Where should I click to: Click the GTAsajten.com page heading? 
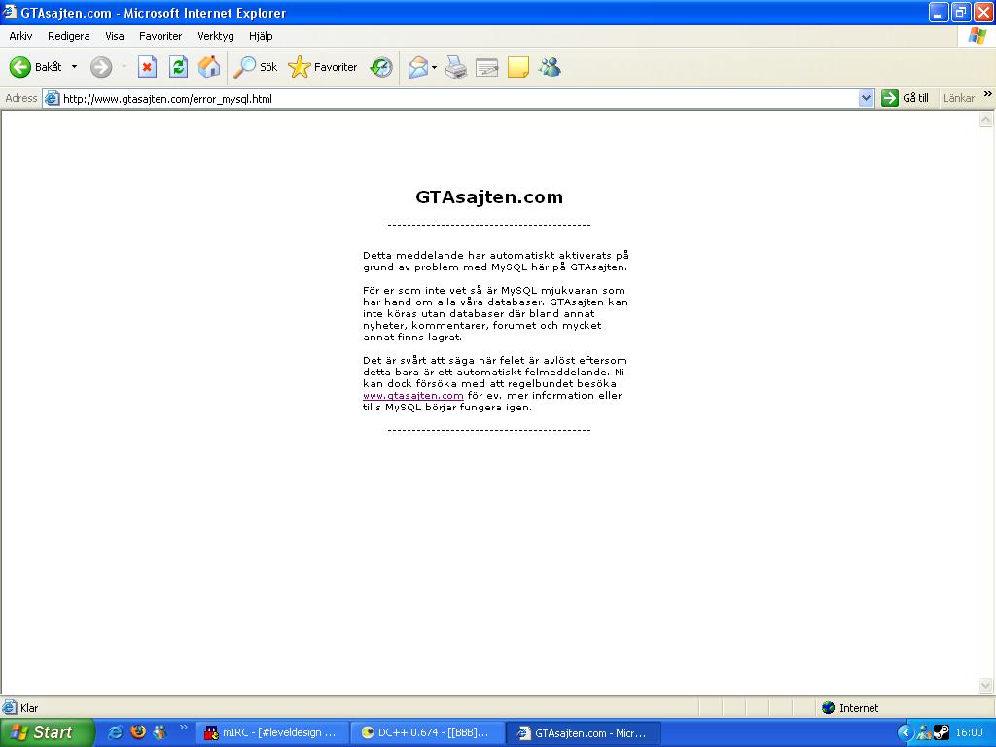click(x=489, y=196)
